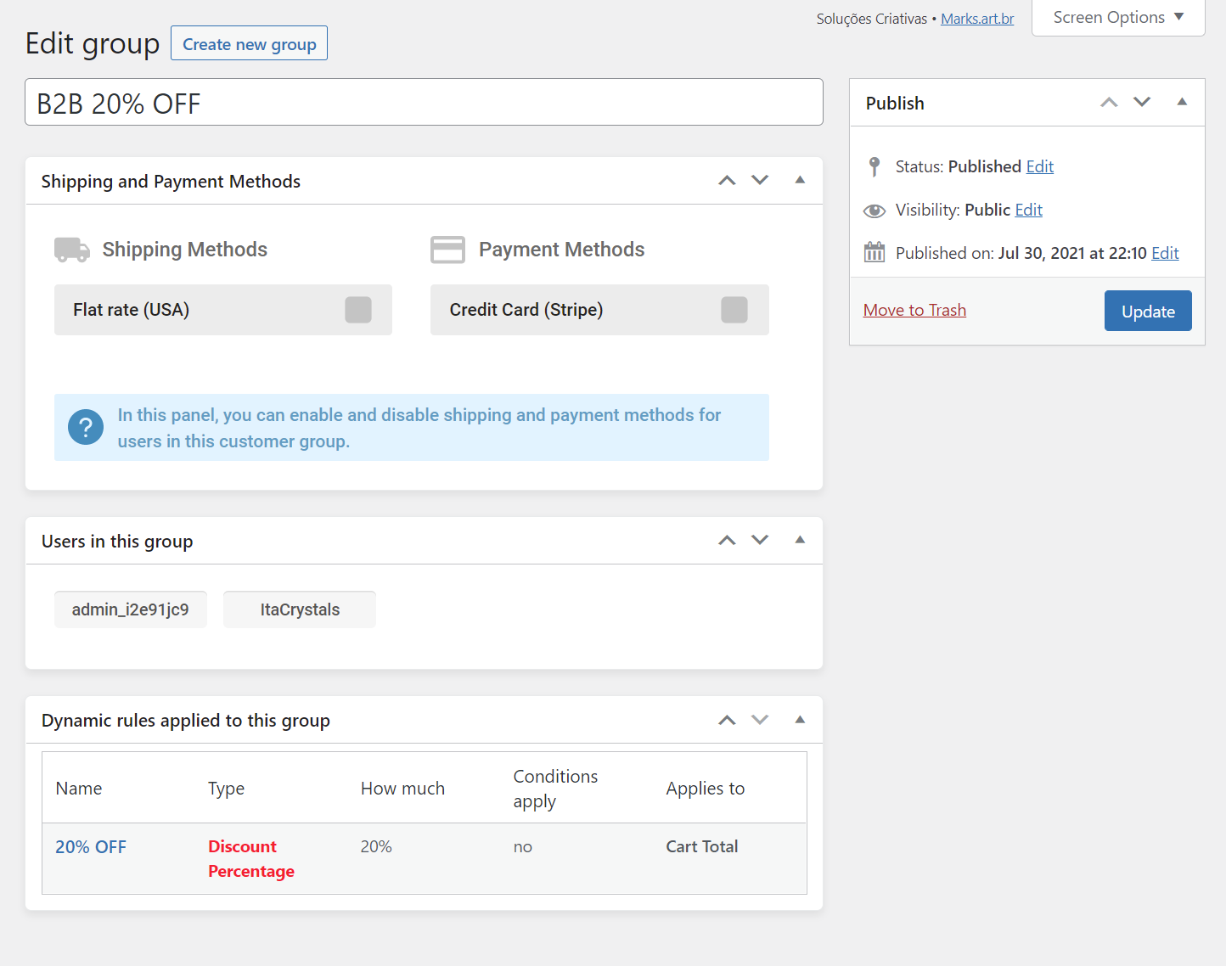Toggle the Credit Card (Stripe) payment checkbox
Viewport: 1226px width, 966px height.
(x=734, y=310)
